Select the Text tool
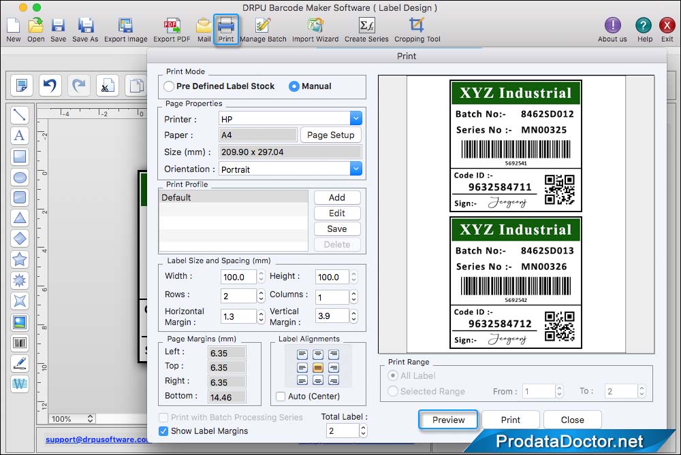Screen dimensions: 681x455 pyautogui.click(x=20, y=136)
